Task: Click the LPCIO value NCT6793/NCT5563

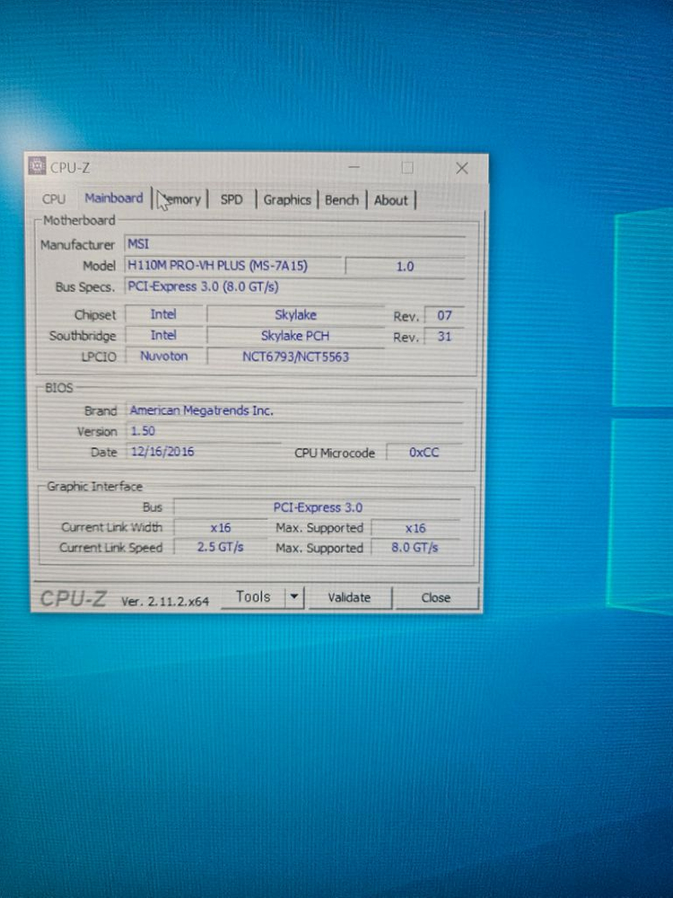Action: [295, 357]
